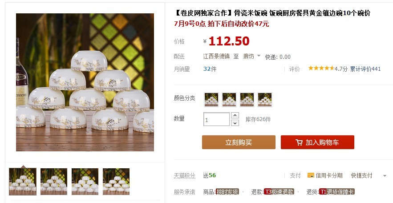Image resolution: width=393 pixels, height=203 pixels.
Task: Open the 廊坊 delivery destination dropdown
Action: [252, 56]
